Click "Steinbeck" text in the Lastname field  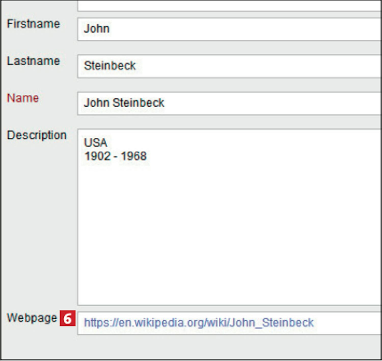[x=110, y=66]
